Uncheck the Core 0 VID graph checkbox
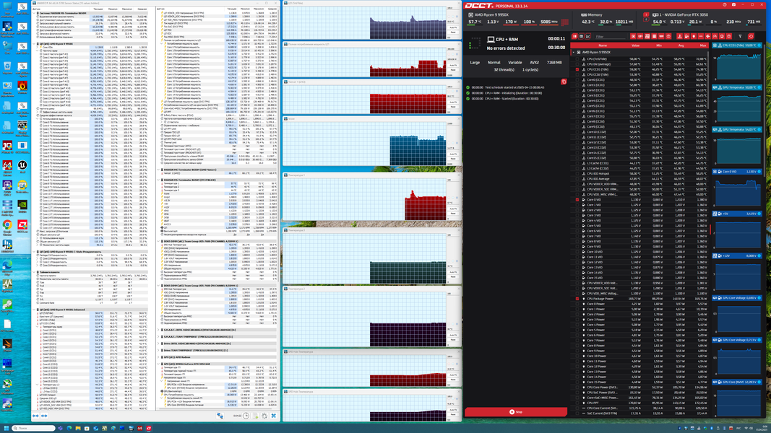 [577, 200]
